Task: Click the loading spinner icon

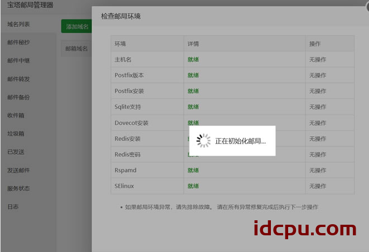Action: [204, 141]
